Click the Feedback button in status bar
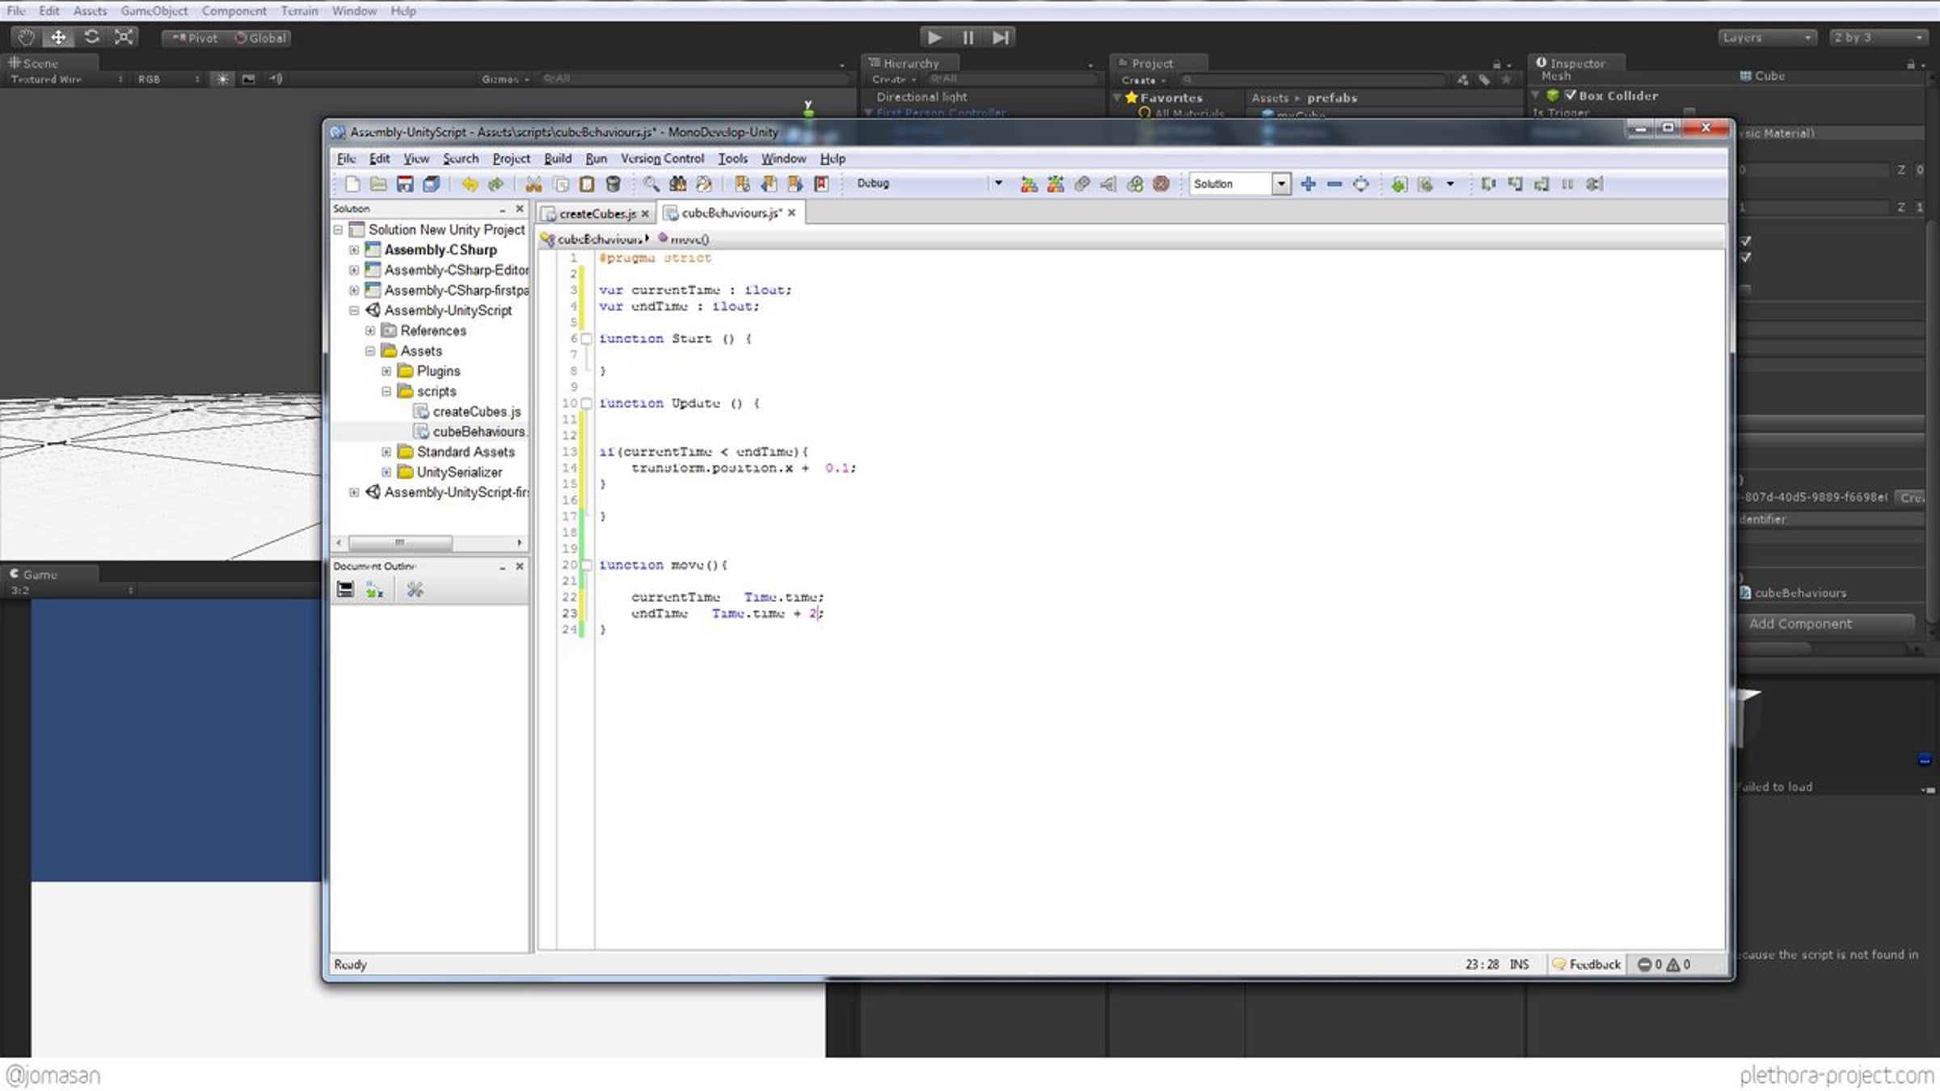Viewport: 1940px width, 1091px height. (x=1586, y=964)
